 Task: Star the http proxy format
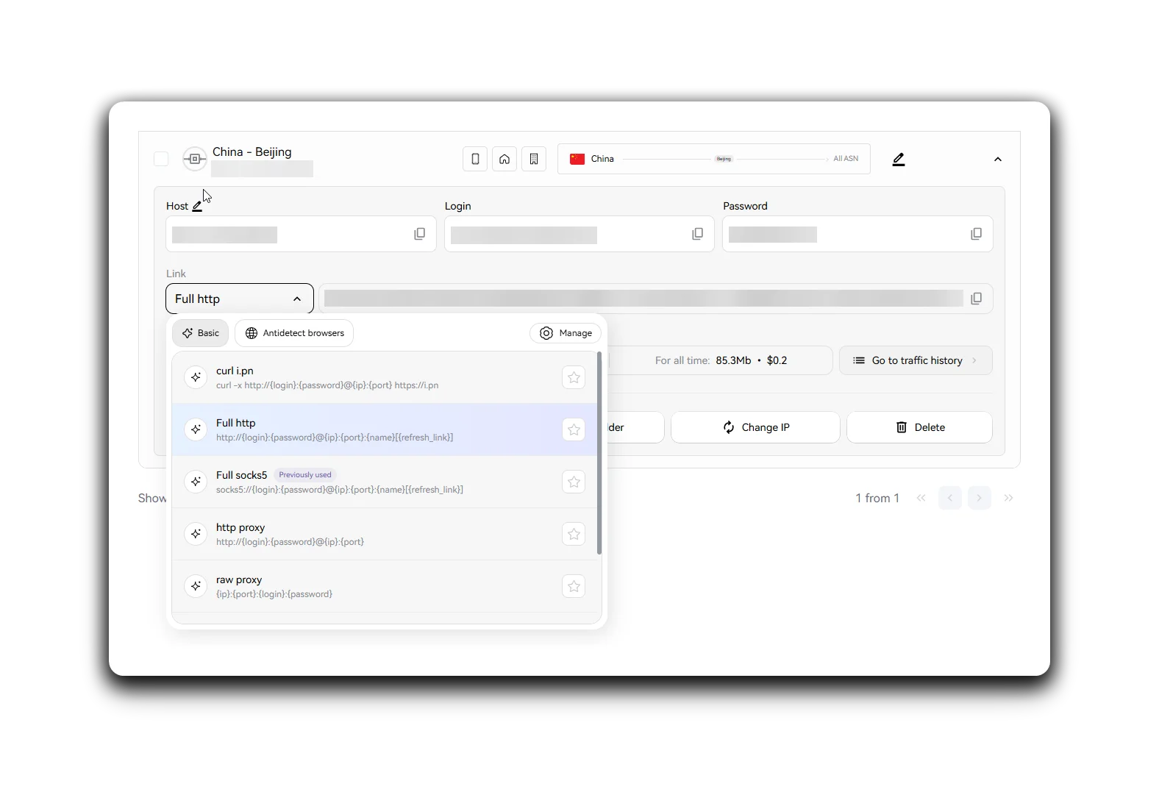click(574, 534)
